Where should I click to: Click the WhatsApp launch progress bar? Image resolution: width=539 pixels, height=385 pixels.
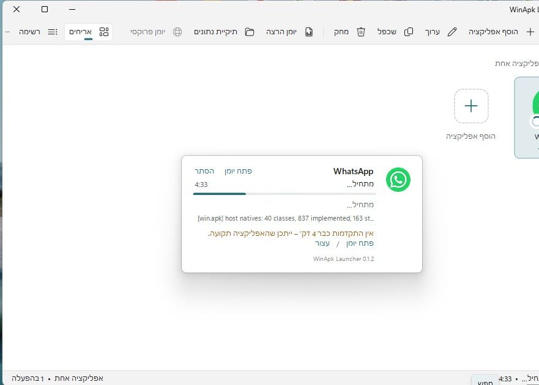pyautogui.click(x=284, y=194)
